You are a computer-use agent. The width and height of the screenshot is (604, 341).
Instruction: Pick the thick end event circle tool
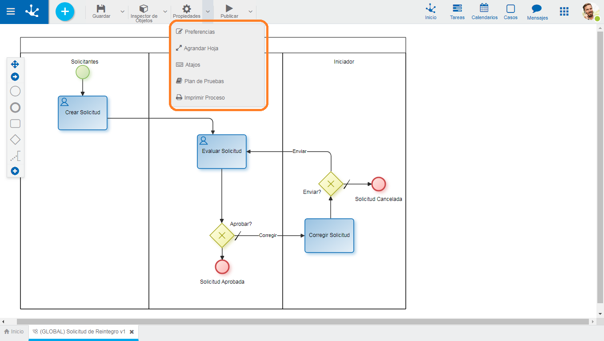point(15,108)
